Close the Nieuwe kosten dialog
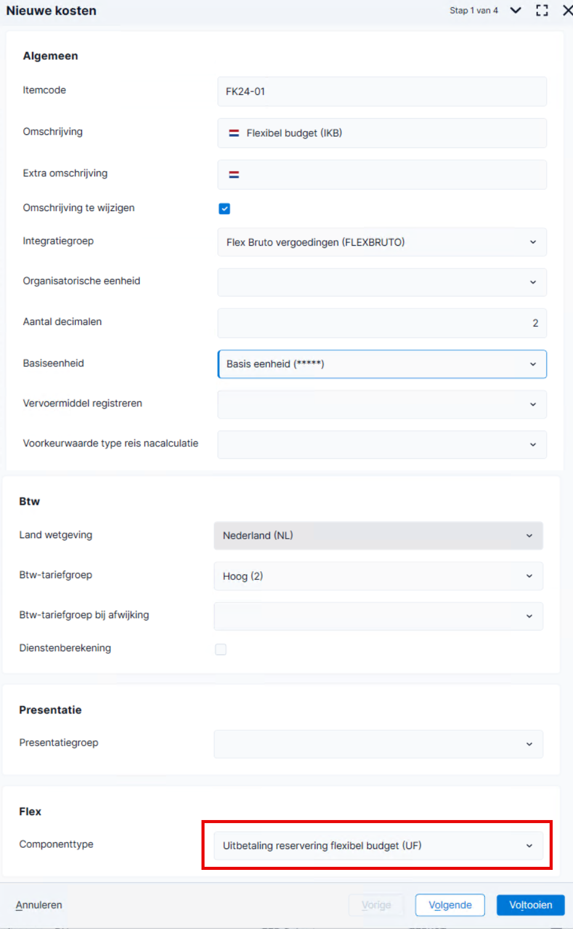Image resolution: width=573 pixels, height=929 pixels. point(567,10)
